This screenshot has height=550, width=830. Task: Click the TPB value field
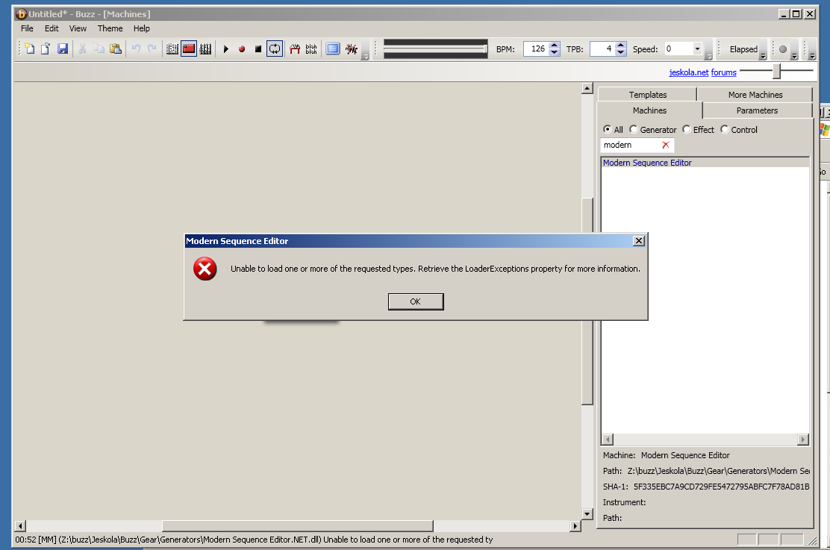602,49
